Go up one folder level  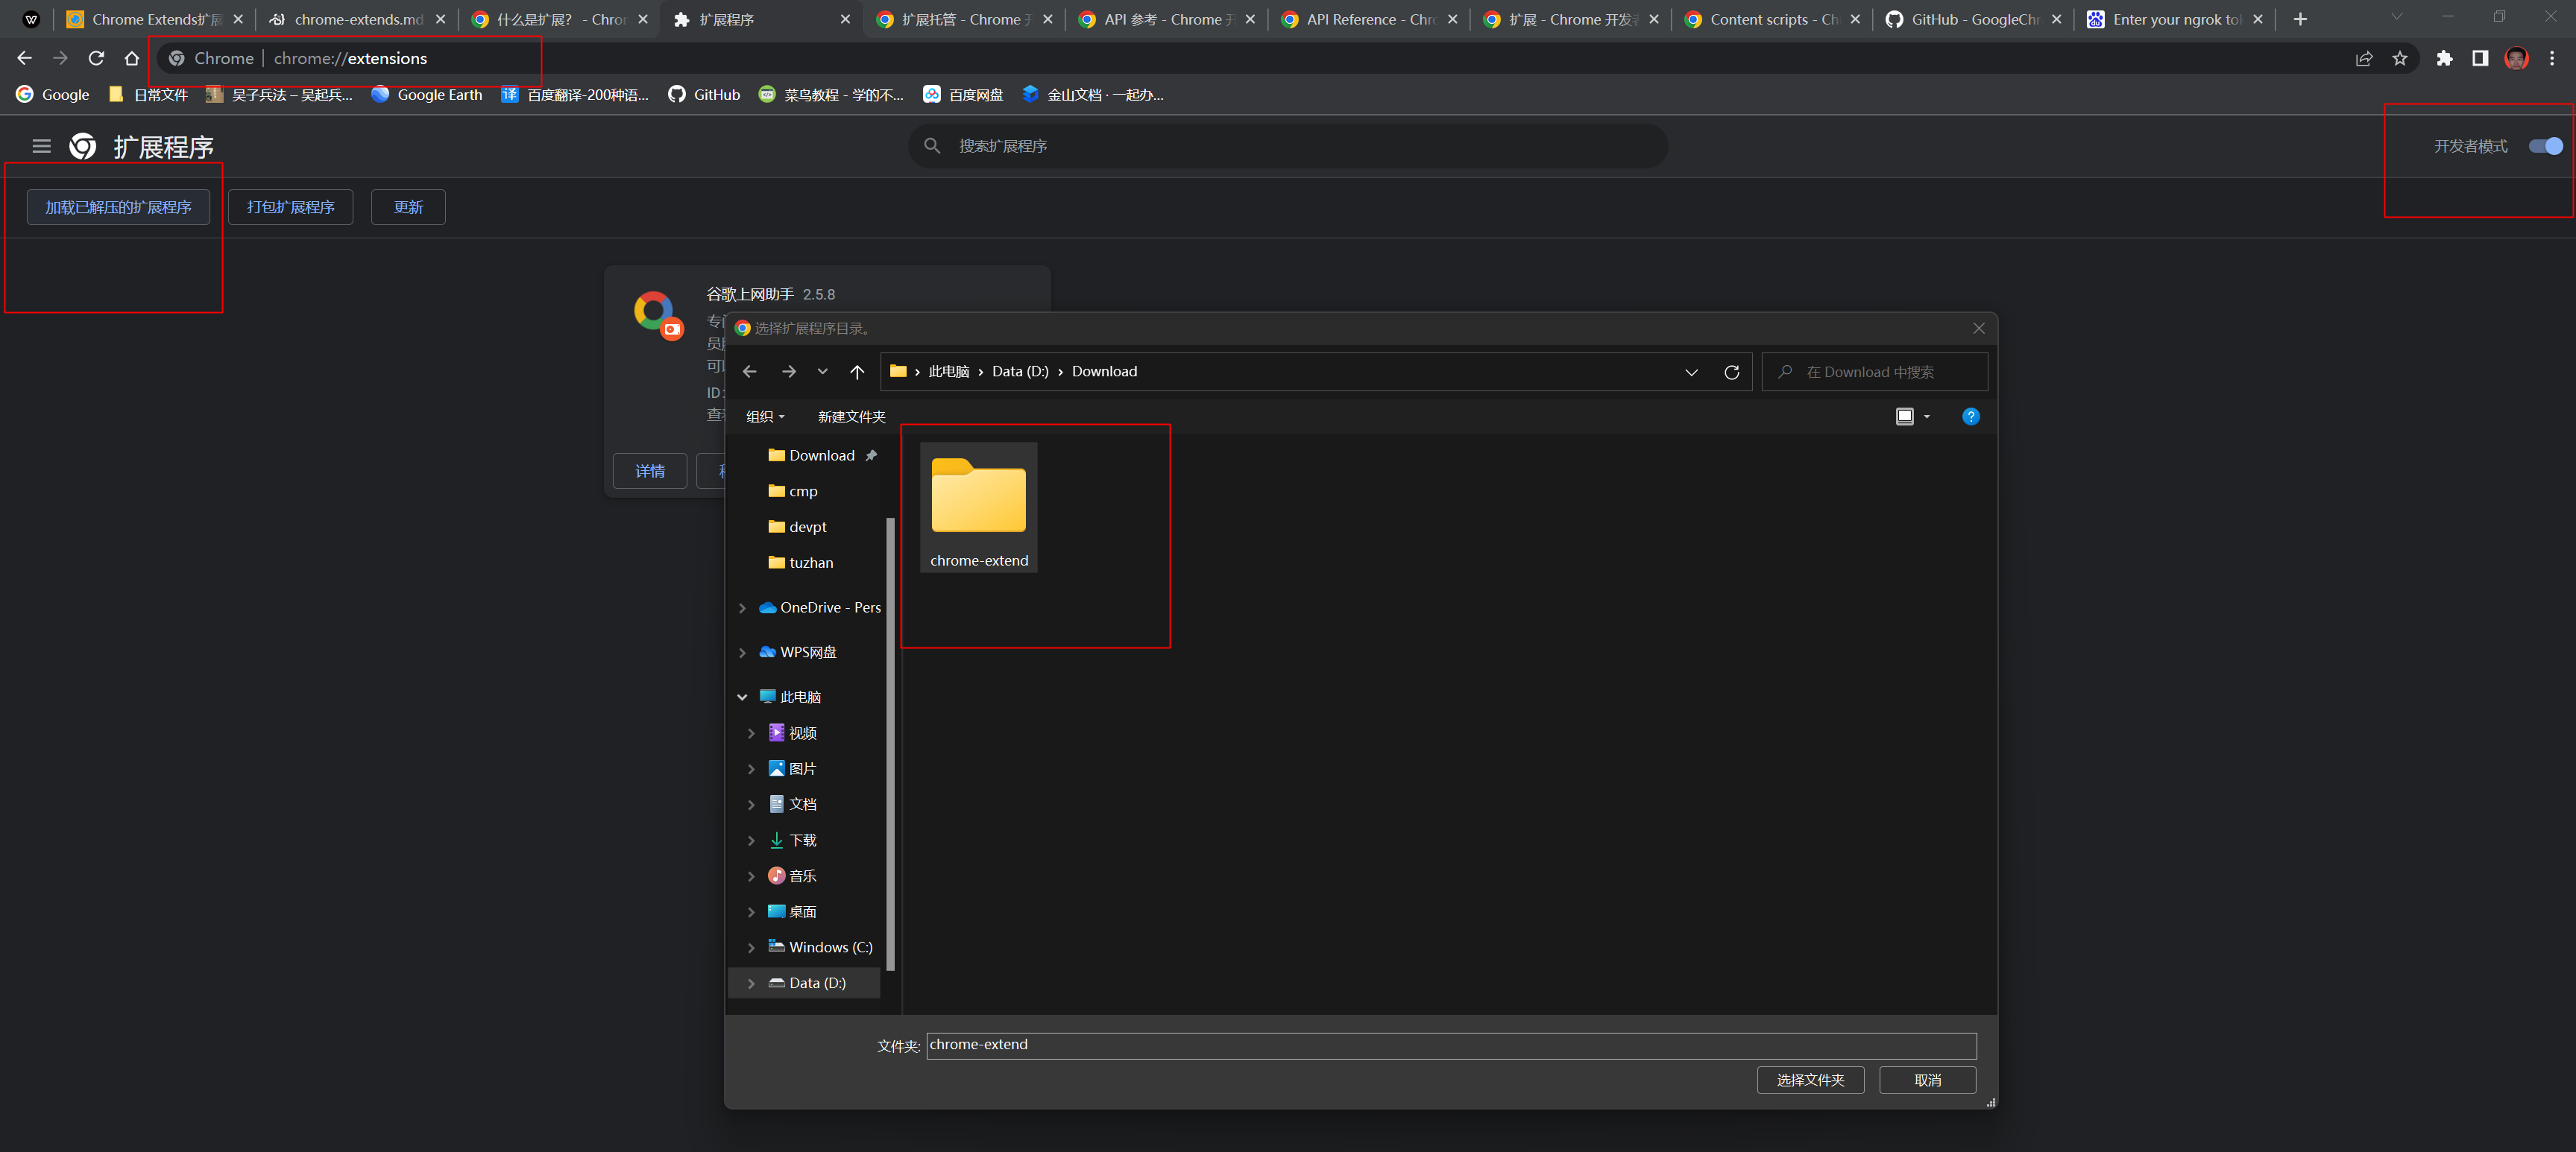(857, 372)
